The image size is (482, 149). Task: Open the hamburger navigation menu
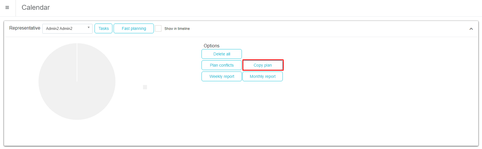pyautogui.click(x=7, y=8)
